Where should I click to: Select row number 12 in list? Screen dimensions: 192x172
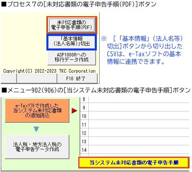pos(135,132)
